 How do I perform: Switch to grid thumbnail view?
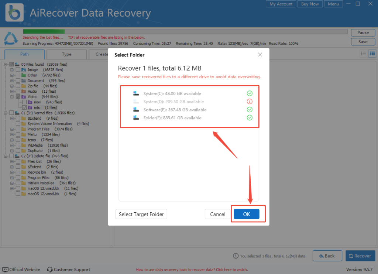pyautogui.click(x=372, y=53)
